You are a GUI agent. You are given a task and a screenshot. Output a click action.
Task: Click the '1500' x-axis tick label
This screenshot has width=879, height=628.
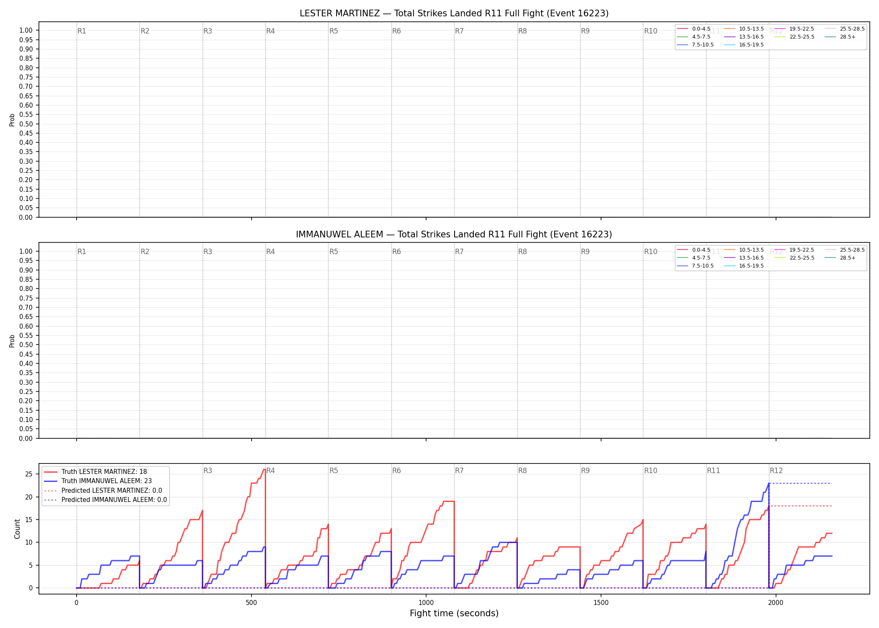[x=601, y=603]
